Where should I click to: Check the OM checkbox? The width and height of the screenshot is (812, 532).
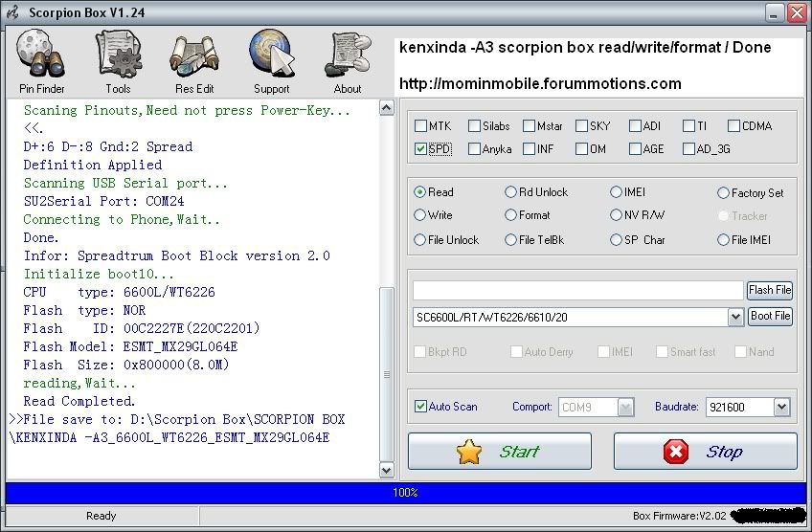[x=581, y=149]
